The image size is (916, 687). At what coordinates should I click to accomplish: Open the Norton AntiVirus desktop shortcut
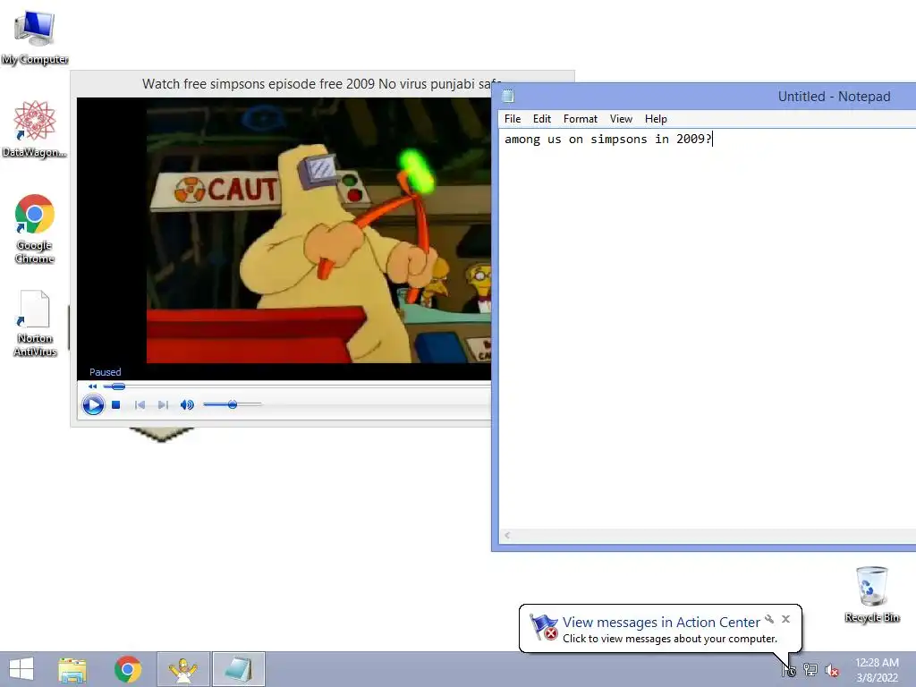click(x=35, y=323)
